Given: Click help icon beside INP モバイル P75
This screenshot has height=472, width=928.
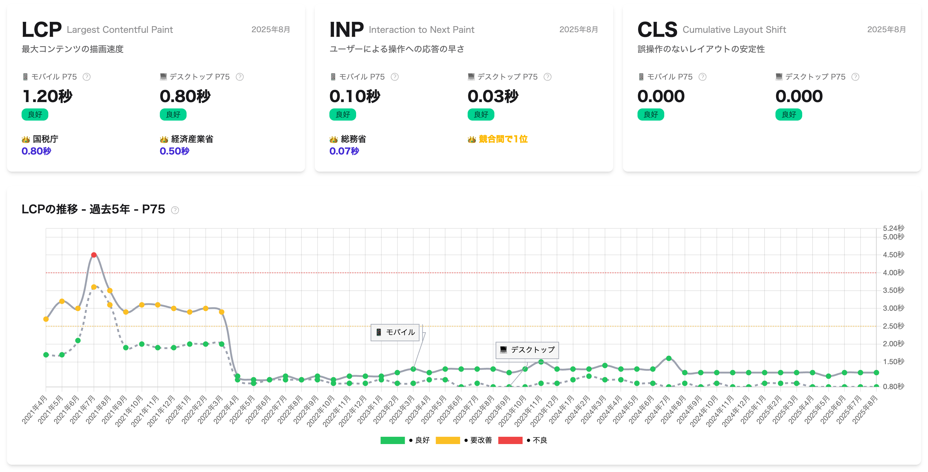Looking at the screenshot, I should click(394, 77).
